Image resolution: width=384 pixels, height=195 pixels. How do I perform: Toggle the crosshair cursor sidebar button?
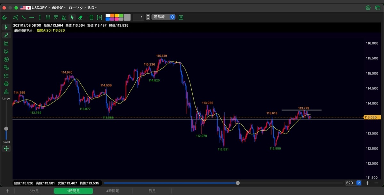tap(6, 27)
